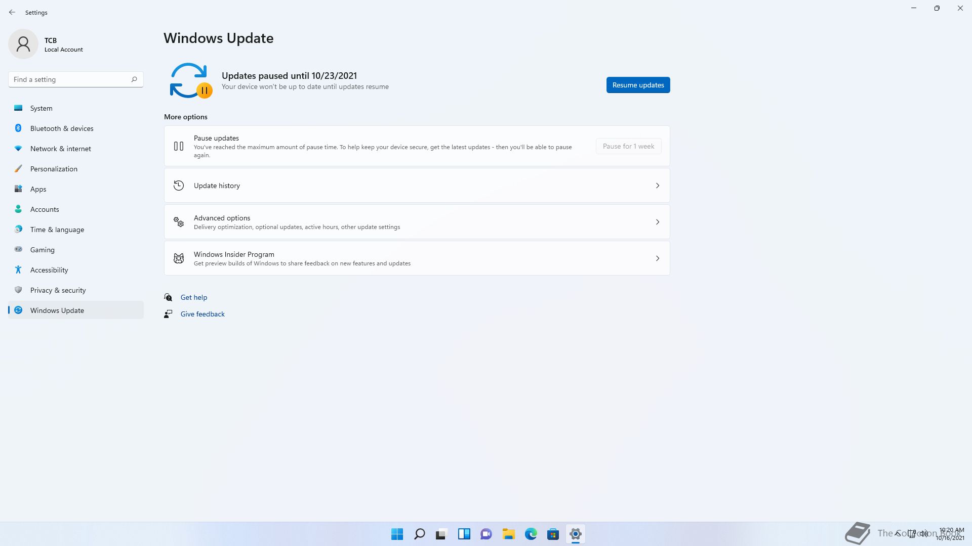The width and height of the screenshot is (972, 546).
Task: Open File Explorer from taskbar
Action: (x=509, y=534)
